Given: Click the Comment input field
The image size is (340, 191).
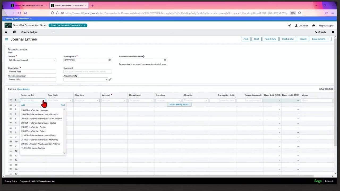Looking at the screenshot, I should (x=88, y=72).
